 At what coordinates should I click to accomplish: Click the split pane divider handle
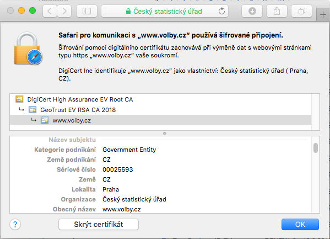pyautogui.click(x=165, y=134)
